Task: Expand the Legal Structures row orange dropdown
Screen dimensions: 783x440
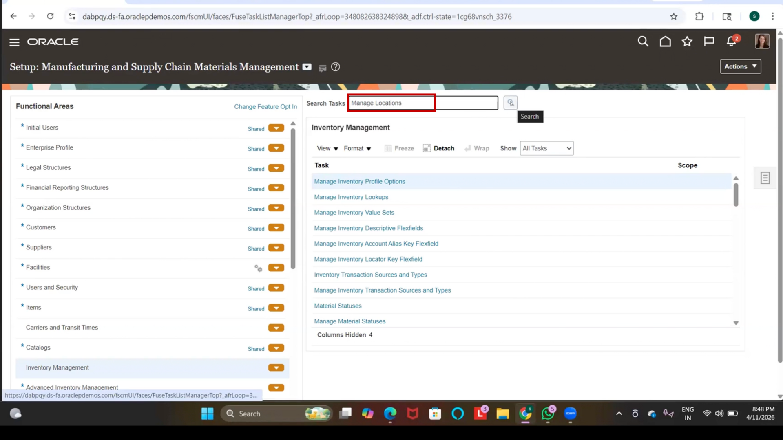Action: [276, 168]
